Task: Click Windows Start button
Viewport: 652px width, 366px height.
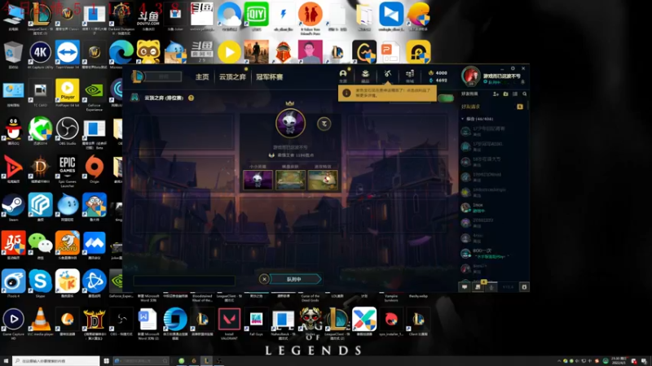Action: [6, 361]
